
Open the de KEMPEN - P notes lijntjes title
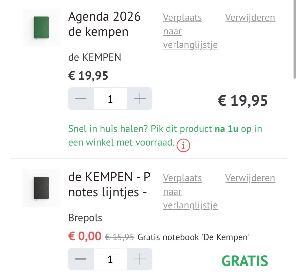coord(109,185)
